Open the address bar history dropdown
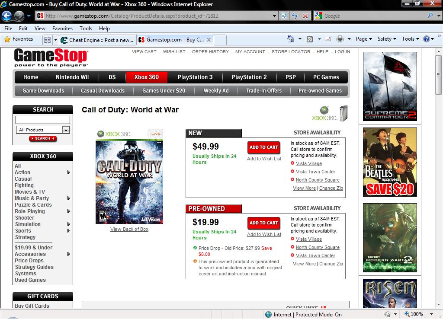This screenshot has width=443, height=319. click(x=274, y=16)
